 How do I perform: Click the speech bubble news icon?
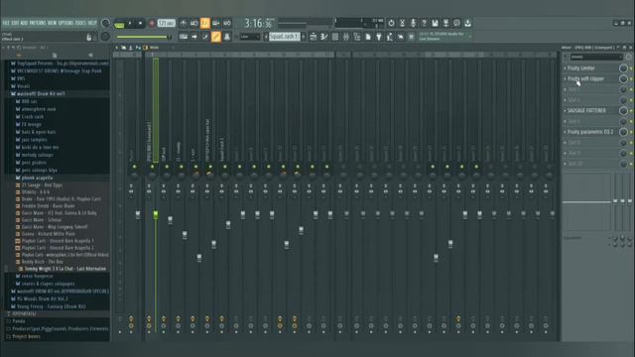point(456,23)
